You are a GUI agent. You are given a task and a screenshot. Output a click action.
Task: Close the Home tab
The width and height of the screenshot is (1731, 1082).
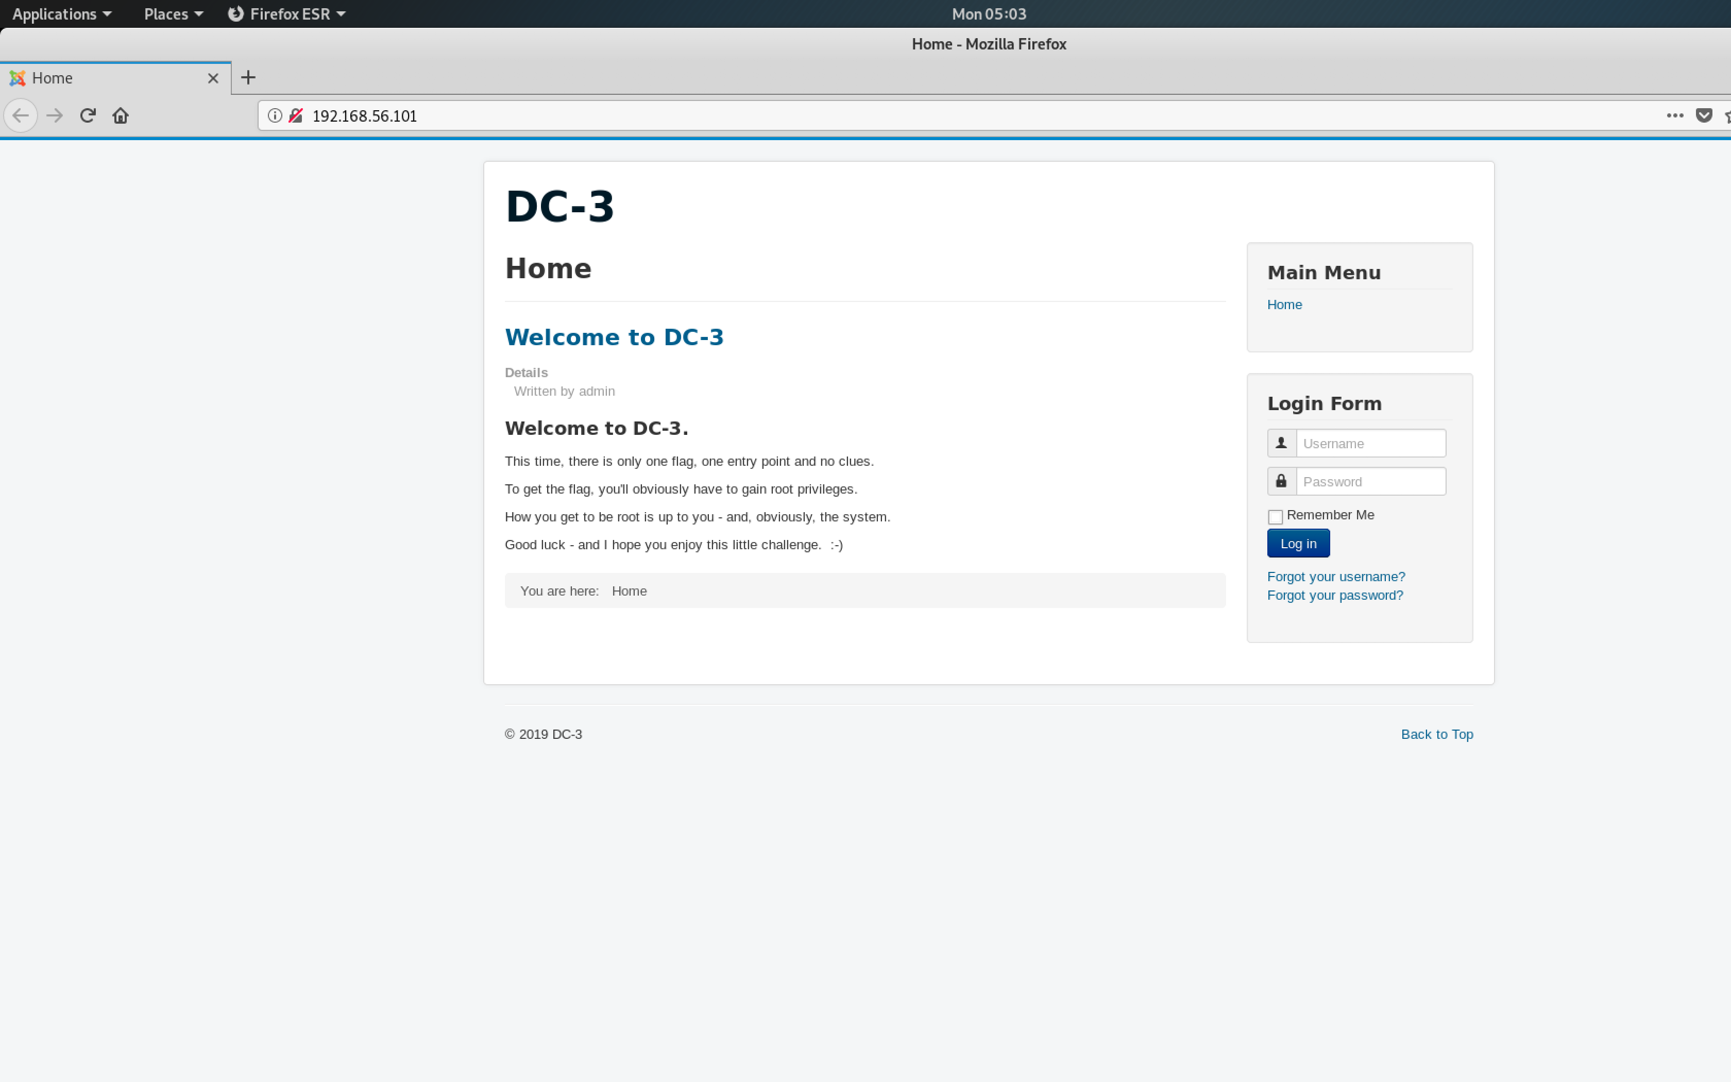tap(213, 78)
